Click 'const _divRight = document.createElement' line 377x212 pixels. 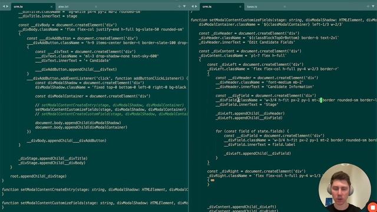pyautogui.click(x=256, y=171)
